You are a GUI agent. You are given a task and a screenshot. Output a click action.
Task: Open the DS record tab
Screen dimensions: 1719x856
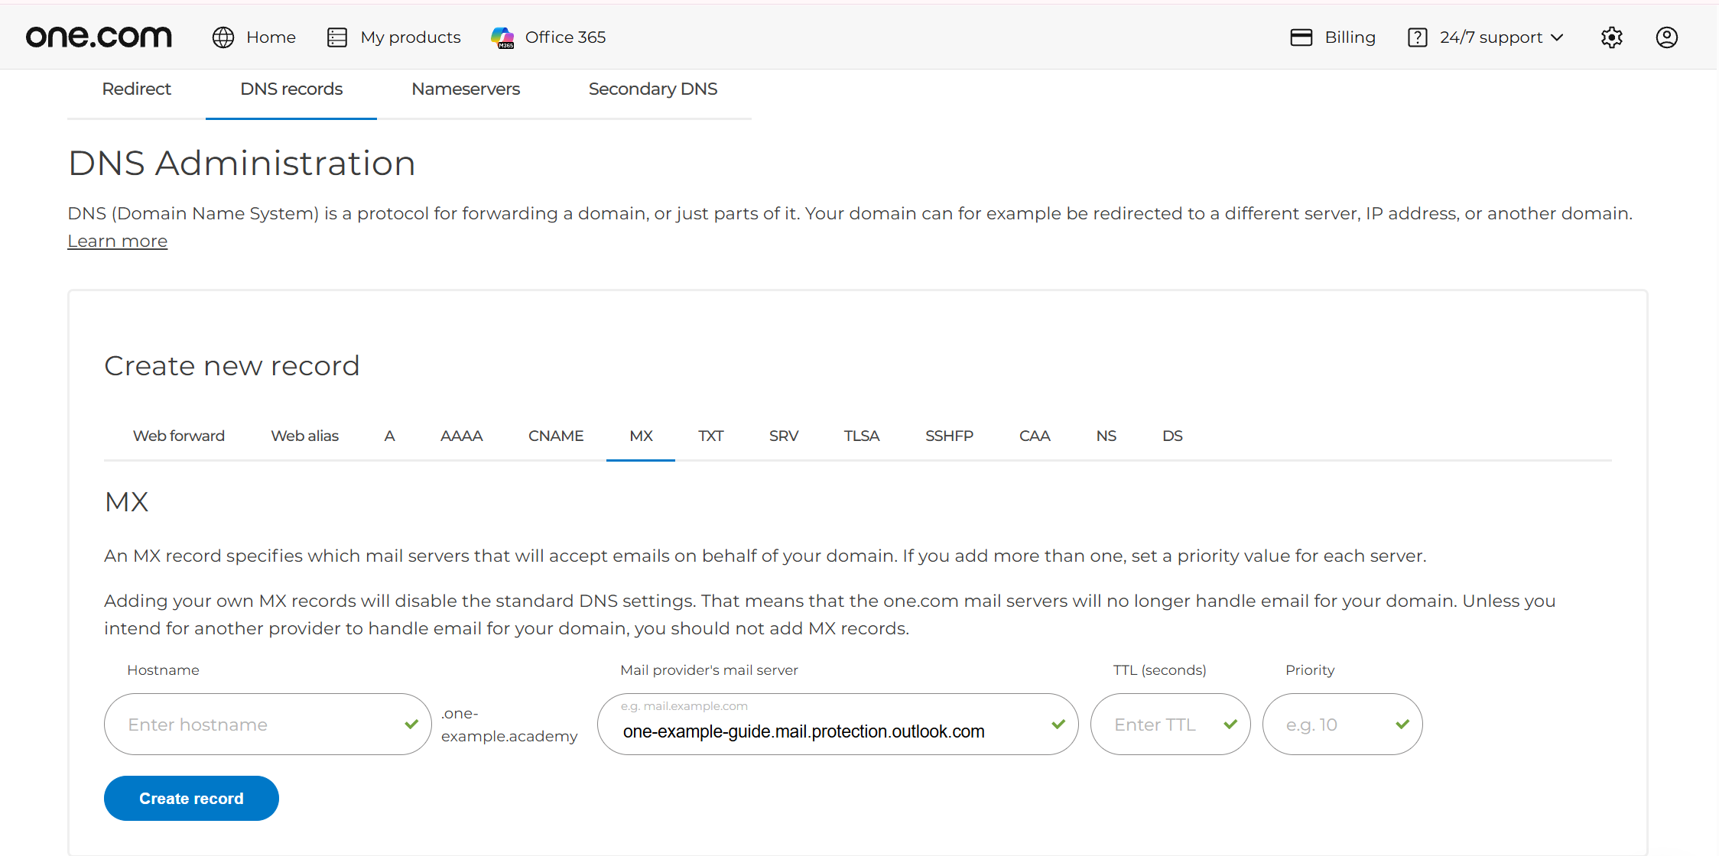(x=1172, y=436)
